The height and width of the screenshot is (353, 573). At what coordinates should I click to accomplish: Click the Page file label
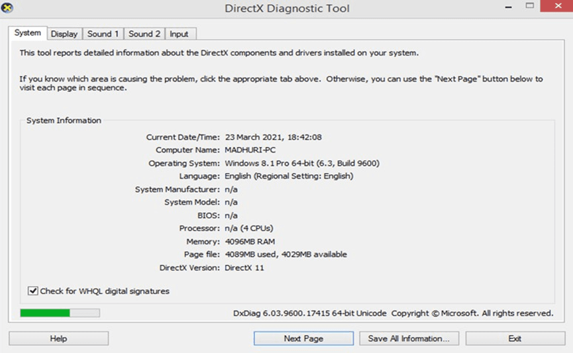[202, 254]
